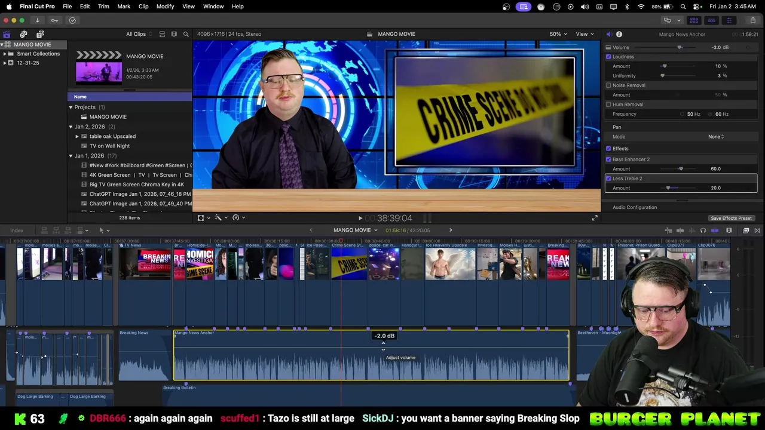Open the Window menu

coord(213,7)
